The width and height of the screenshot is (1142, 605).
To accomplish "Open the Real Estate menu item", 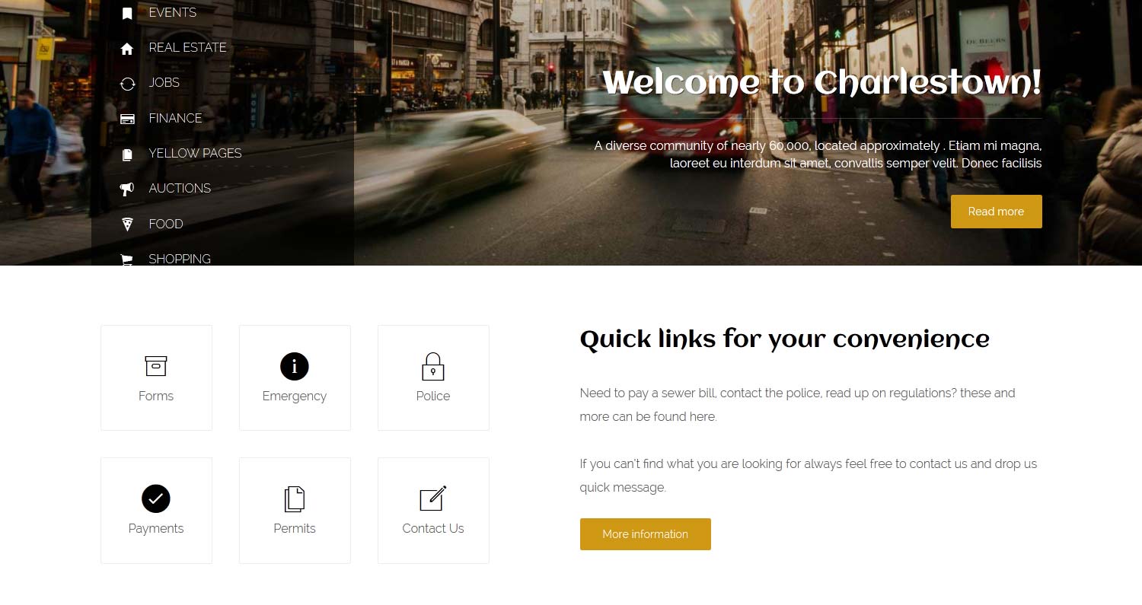I will (x=187, y=47).
